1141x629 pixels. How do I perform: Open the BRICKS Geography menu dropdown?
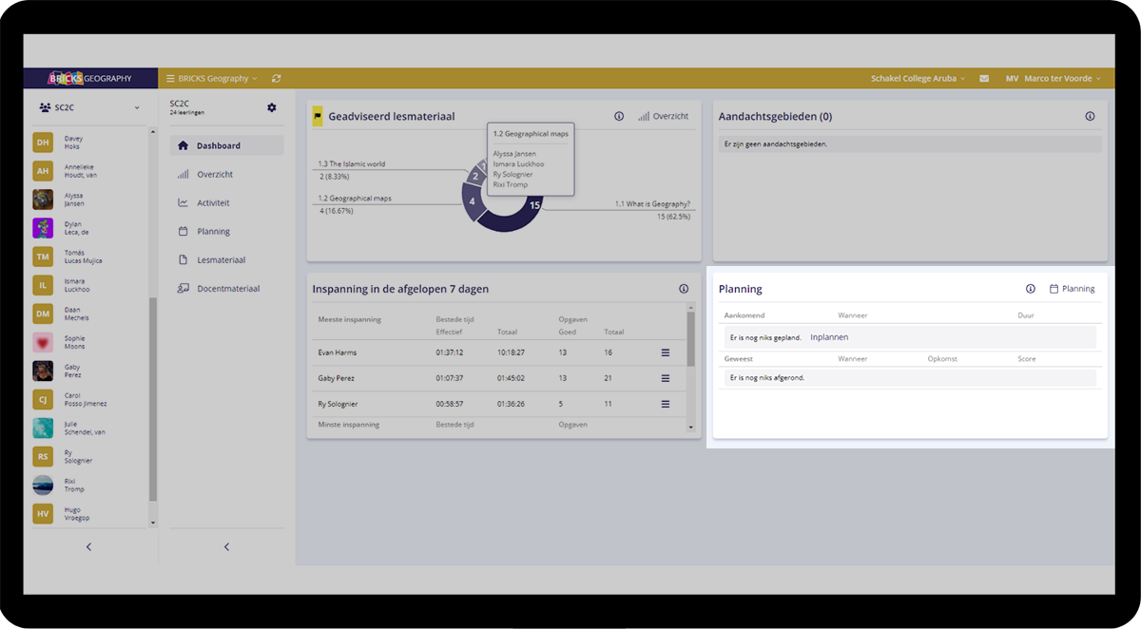coord(212,79)
